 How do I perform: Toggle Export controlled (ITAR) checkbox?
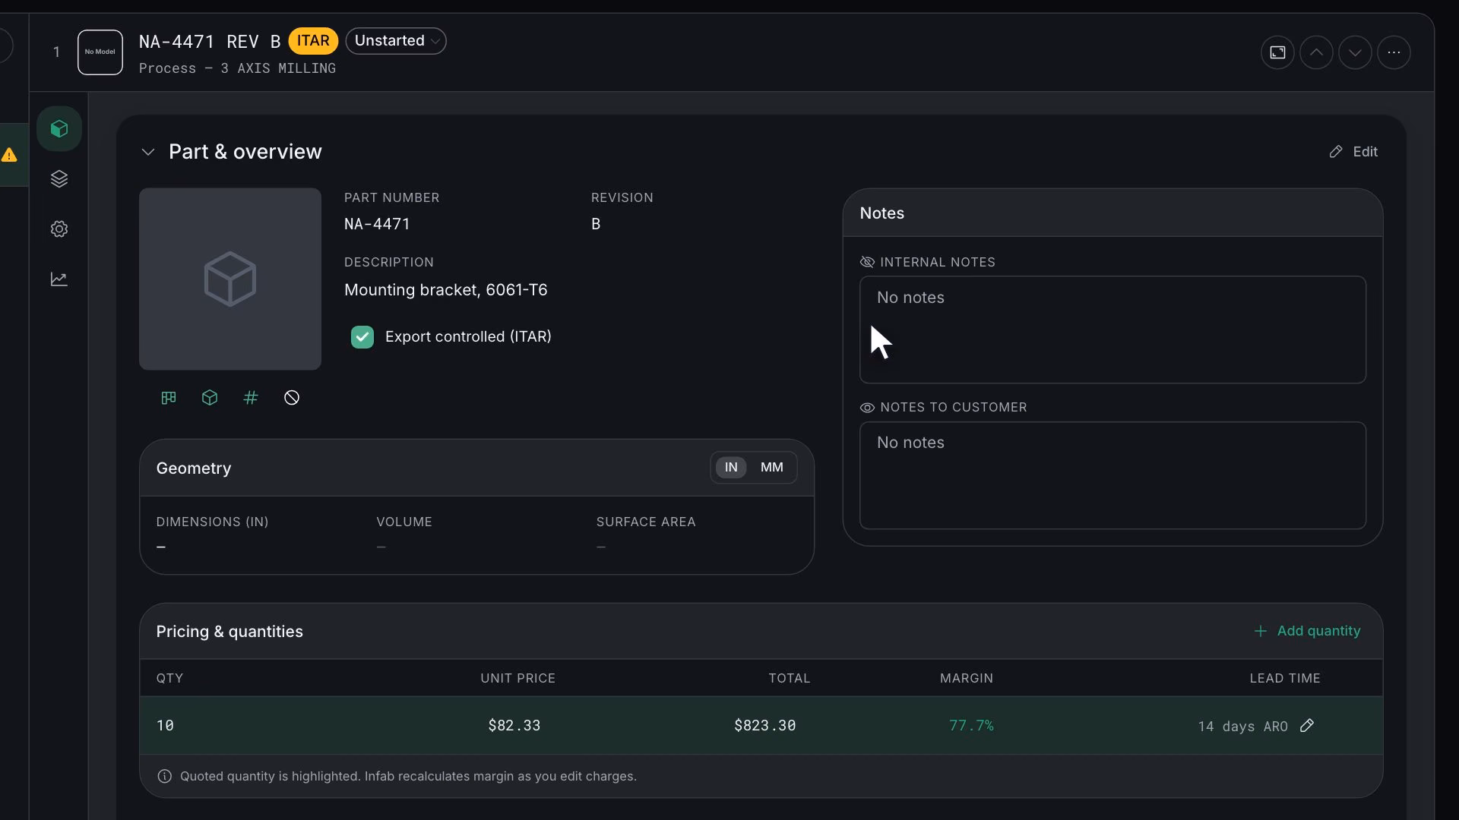(362, 337)
